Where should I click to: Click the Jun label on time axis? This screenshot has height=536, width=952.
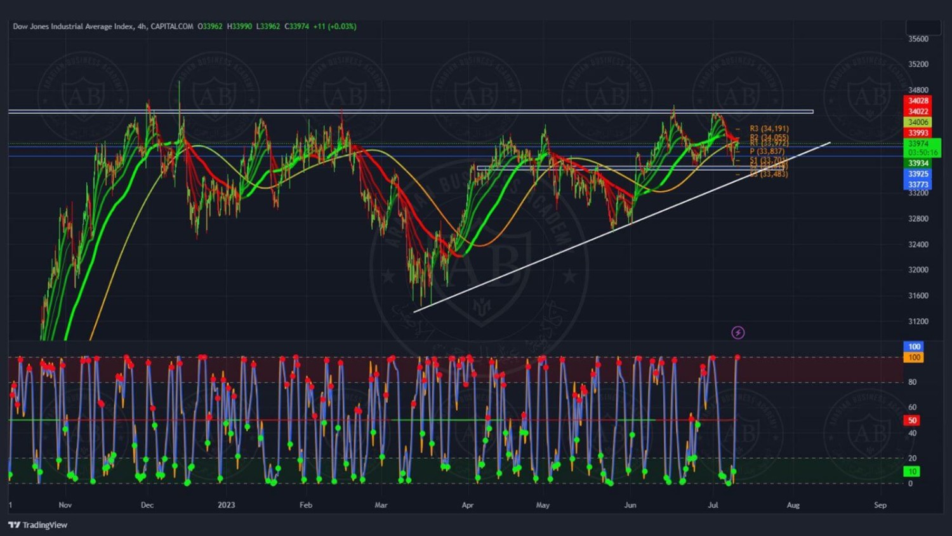pyautogui.click(x=630, y=505)
